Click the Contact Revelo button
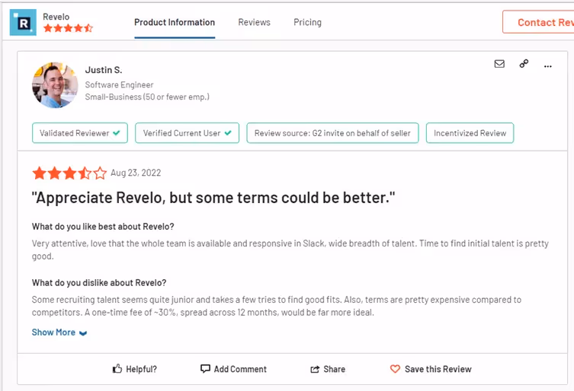The width and height of the screenshot is (574, 391). click(x=538, y=22)
